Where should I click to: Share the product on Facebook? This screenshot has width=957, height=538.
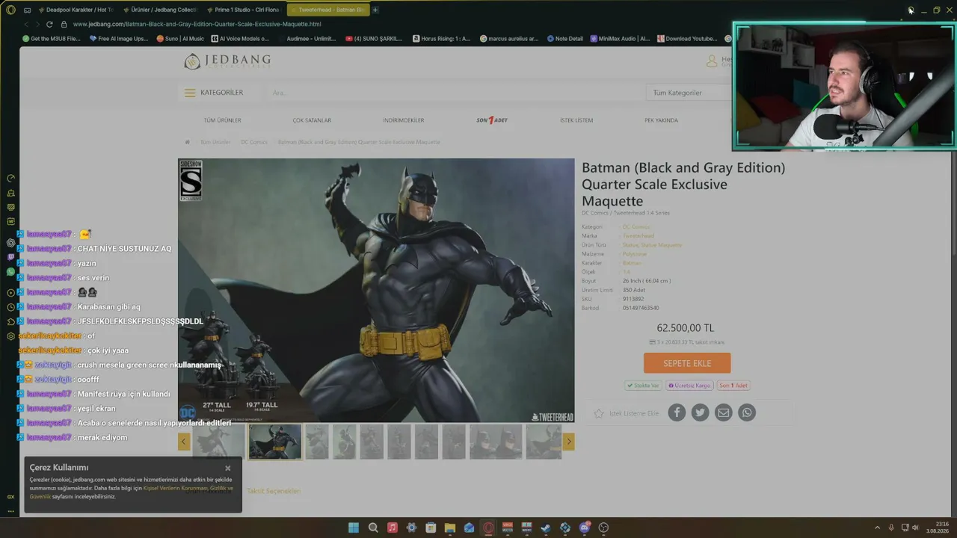(x=677, y=412)
